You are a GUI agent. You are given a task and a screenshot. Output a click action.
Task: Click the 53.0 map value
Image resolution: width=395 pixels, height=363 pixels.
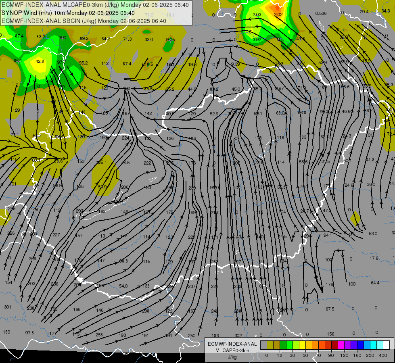[x=373, y=234]
